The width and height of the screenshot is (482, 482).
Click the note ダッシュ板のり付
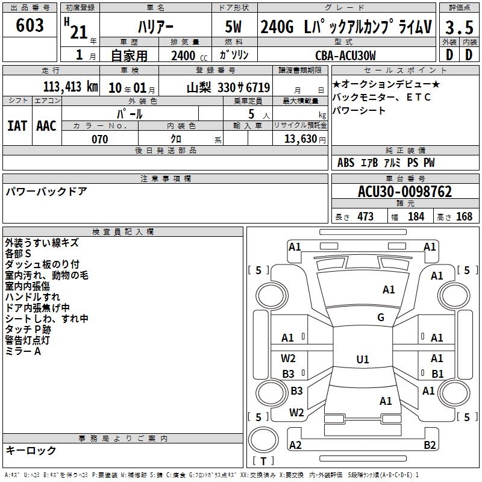tap(42, 264)
